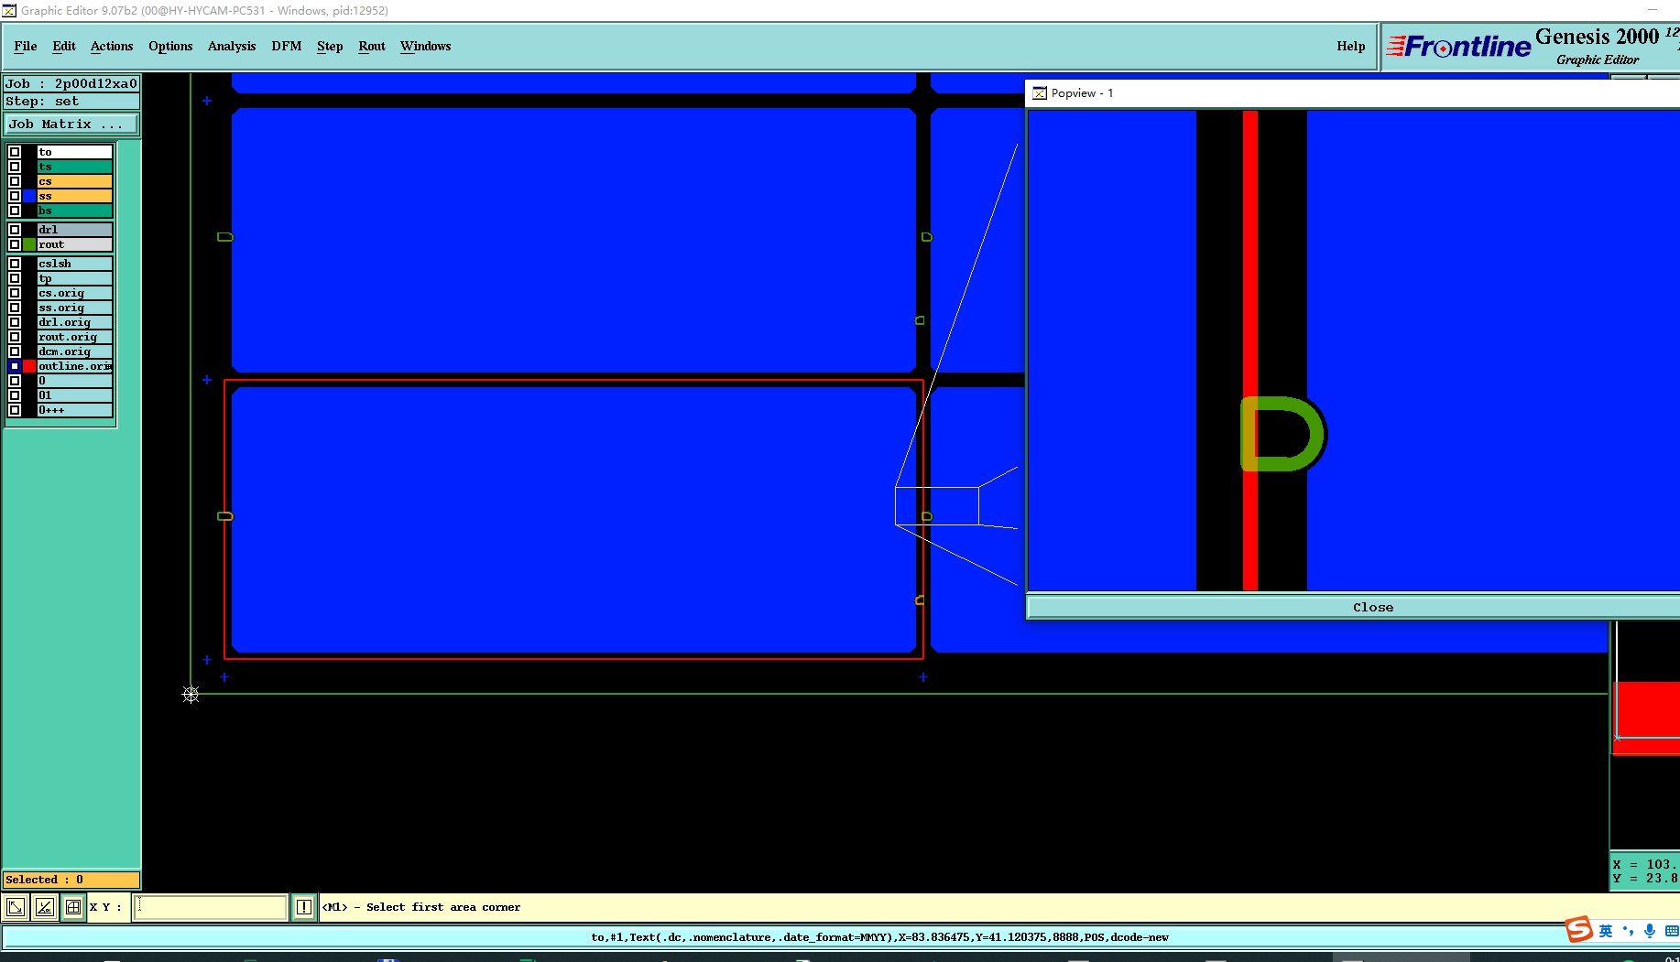Click the grid snap icon beside X Y
The image size is (1680, 962).
pos(73,907)
